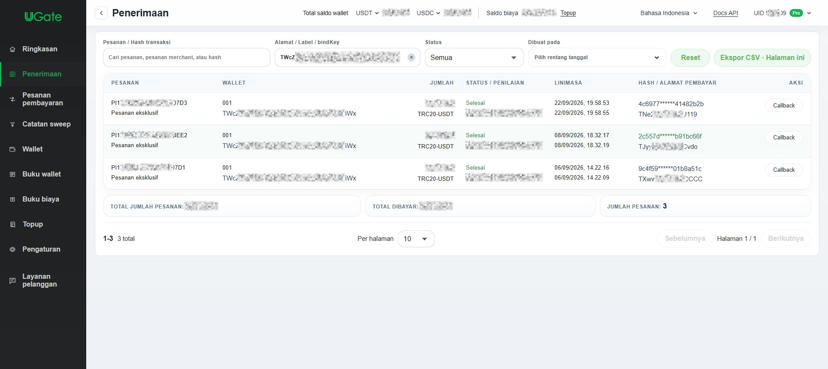Image resolution: width=828 pixels, height=369 pixels.
Task: Click the Reset filters button
Action: pyautogui.click(x=690, y=57)
